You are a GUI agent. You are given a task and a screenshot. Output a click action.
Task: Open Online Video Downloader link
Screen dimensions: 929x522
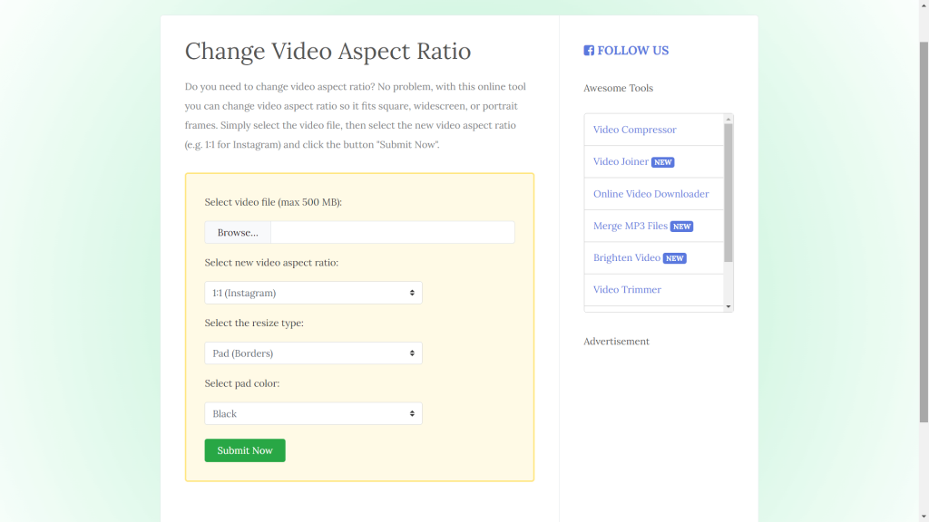click(650, 194)
